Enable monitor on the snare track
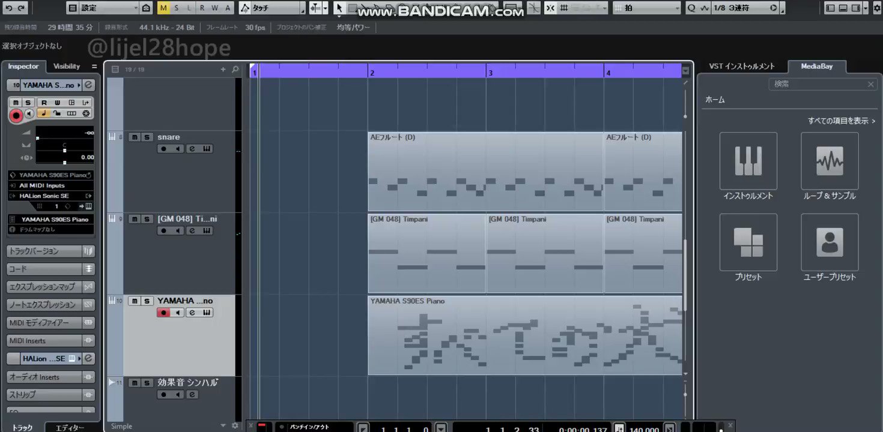Screen dimensions: 883x432 click(x=178, y=149)
